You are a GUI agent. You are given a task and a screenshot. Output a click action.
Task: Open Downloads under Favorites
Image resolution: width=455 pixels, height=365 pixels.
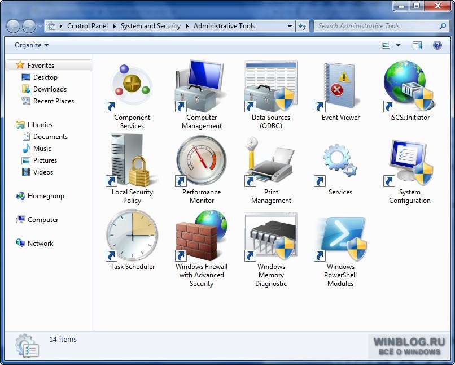click(44, 89)
